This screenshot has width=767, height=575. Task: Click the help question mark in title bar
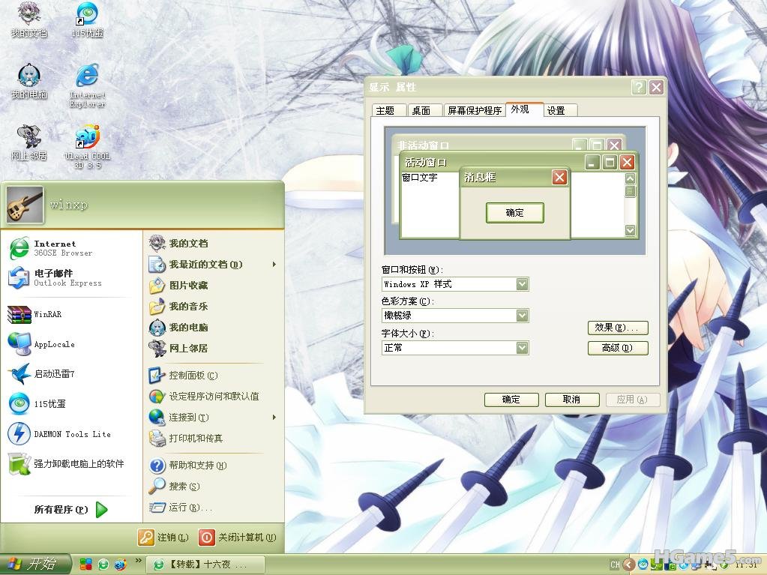click(x=638, y=87)
